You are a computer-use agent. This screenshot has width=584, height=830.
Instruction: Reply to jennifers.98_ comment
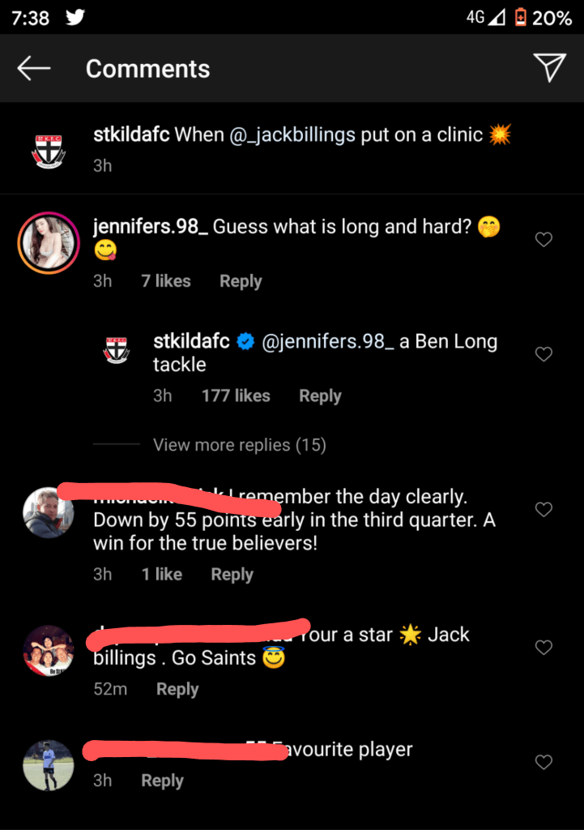241,281
